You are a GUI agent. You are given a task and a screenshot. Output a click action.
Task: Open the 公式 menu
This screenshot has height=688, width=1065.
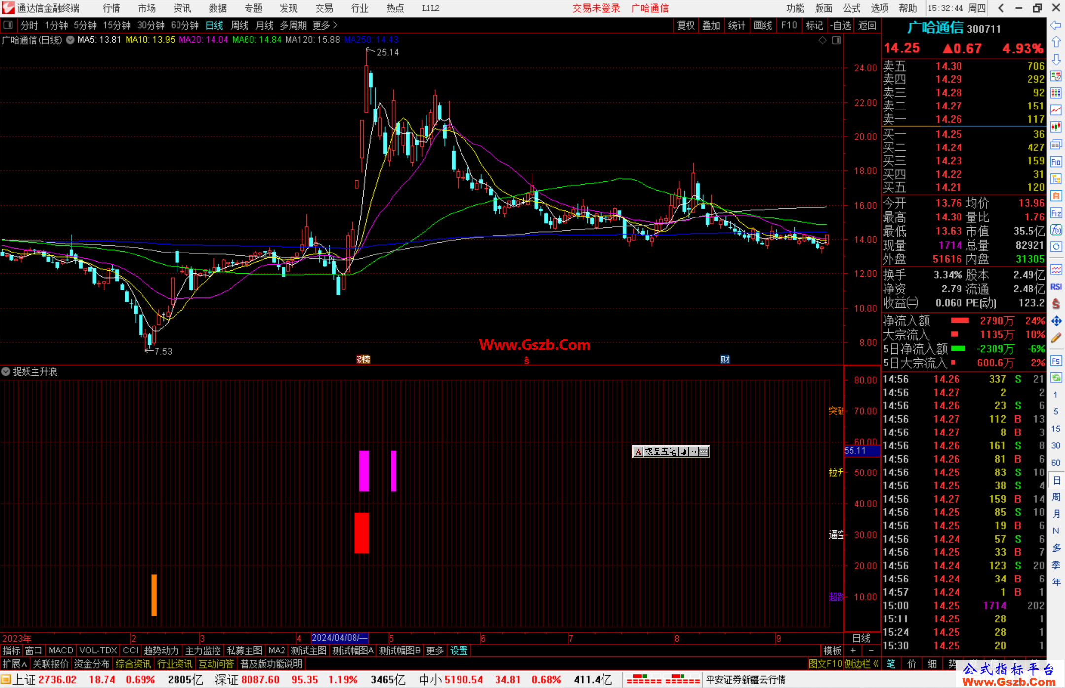point(852,8)
